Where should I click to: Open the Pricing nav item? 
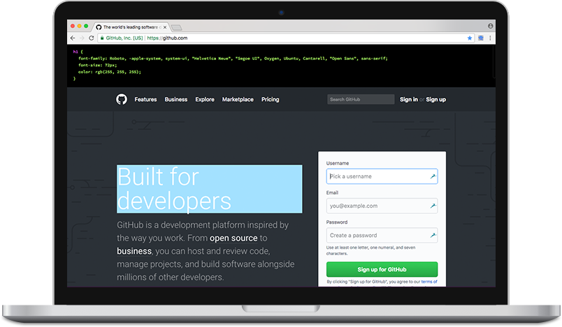(271, 99)
